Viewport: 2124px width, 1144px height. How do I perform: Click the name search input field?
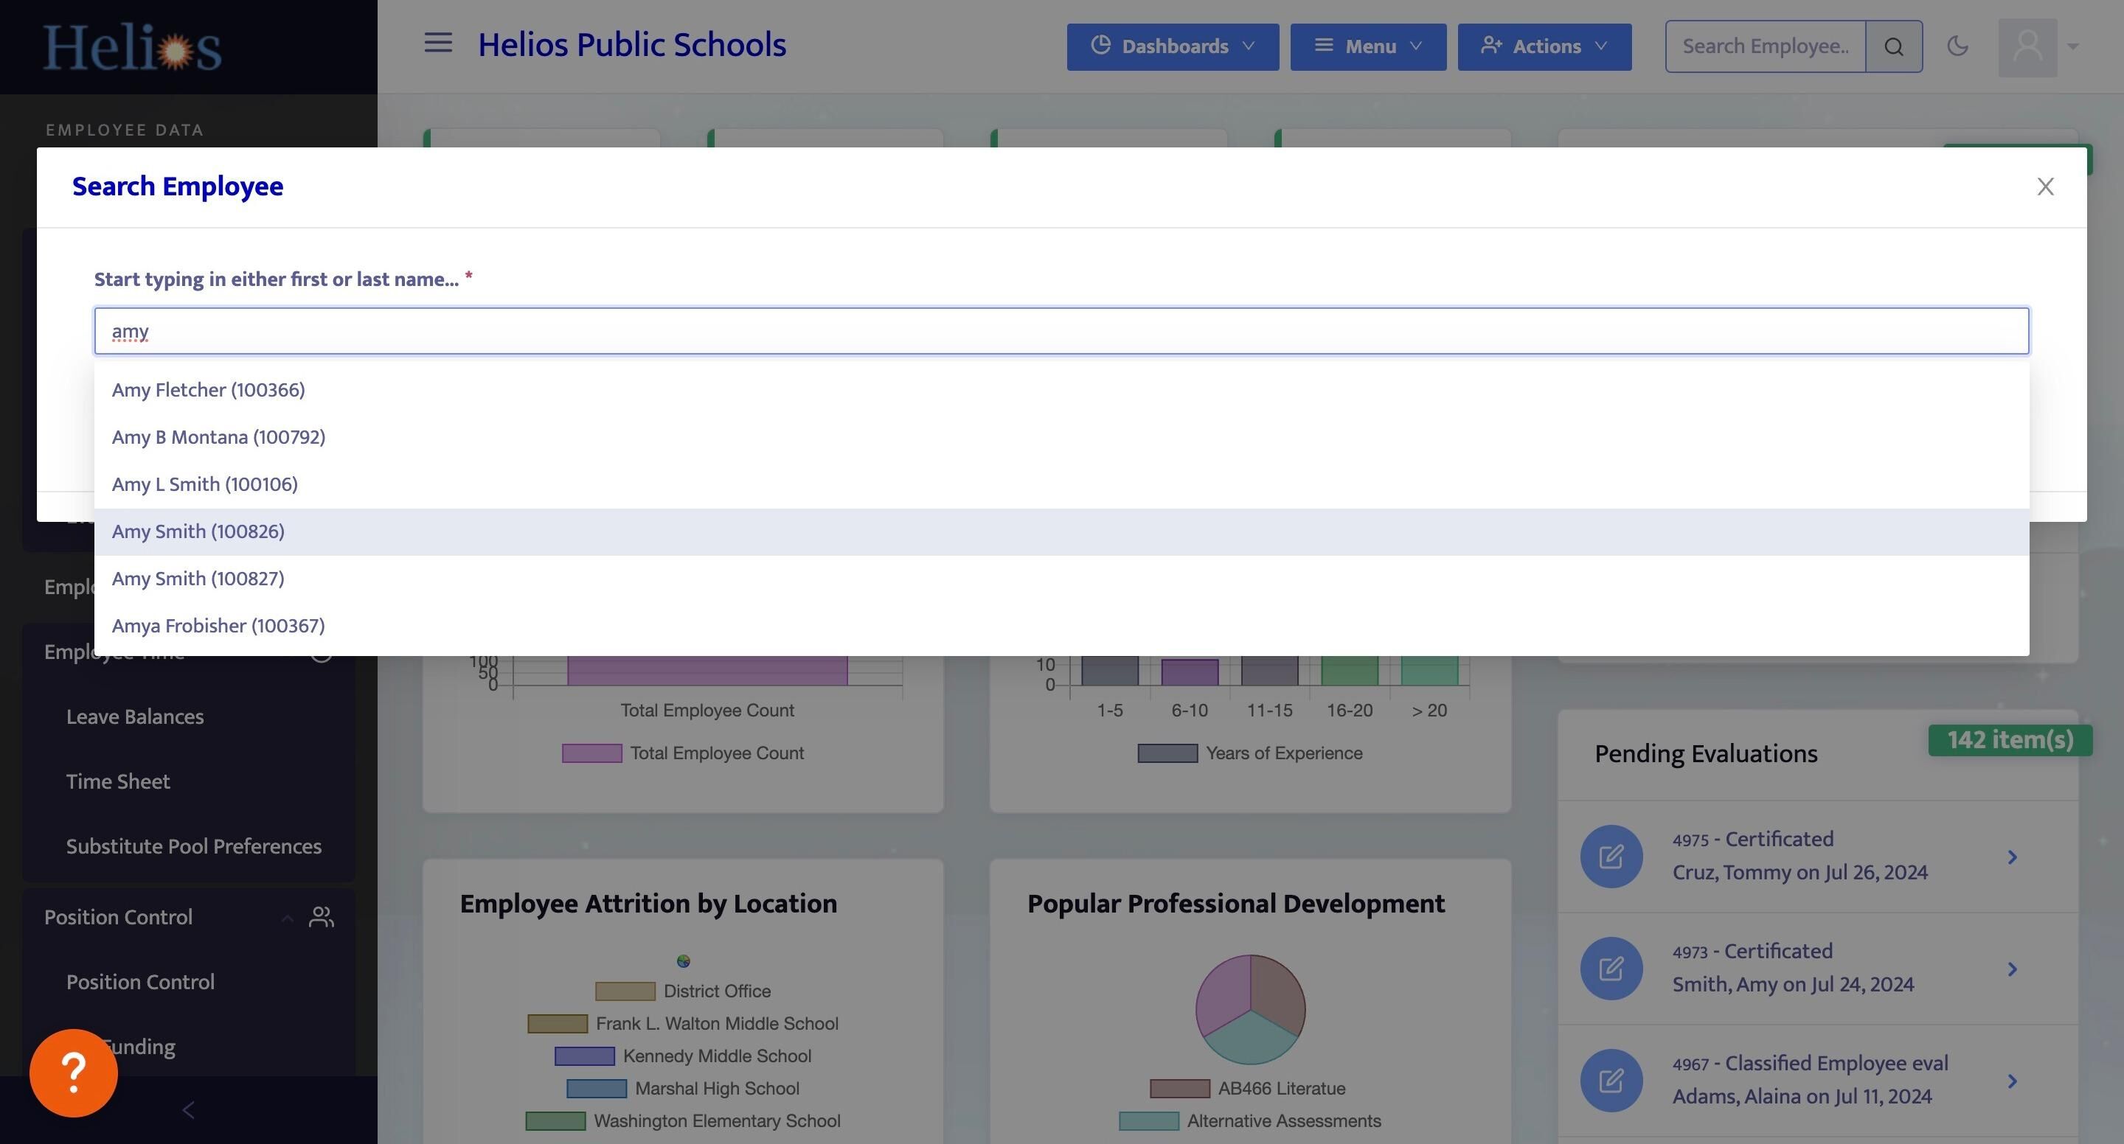pos(1061,331)
